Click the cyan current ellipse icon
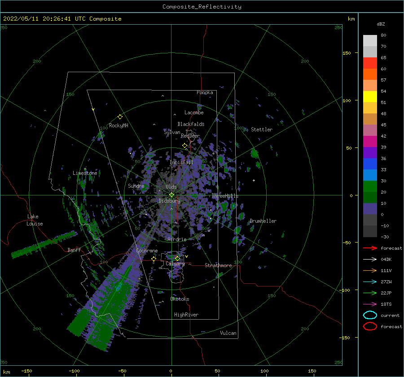Viewport: 404px width, 377px height. click(x=370, y=315)
